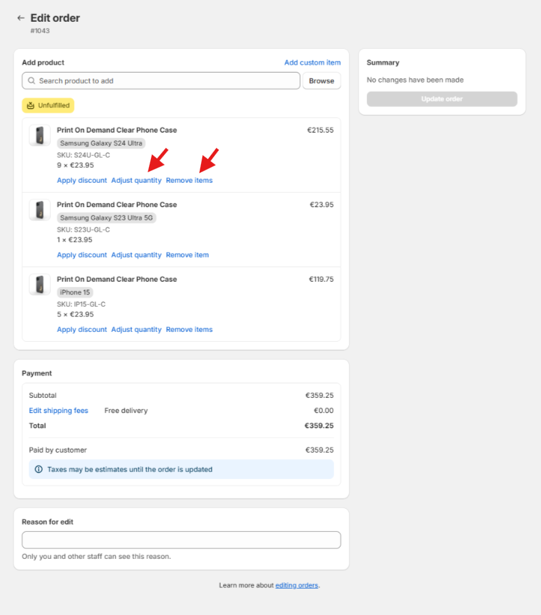The height and width of the screenshot is (615, 541).
Task: Click the info icon in taxes notice
Action: pyautogui.click(x=39, y=470)
